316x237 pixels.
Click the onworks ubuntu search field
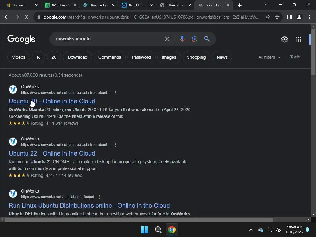pos(109,39)
